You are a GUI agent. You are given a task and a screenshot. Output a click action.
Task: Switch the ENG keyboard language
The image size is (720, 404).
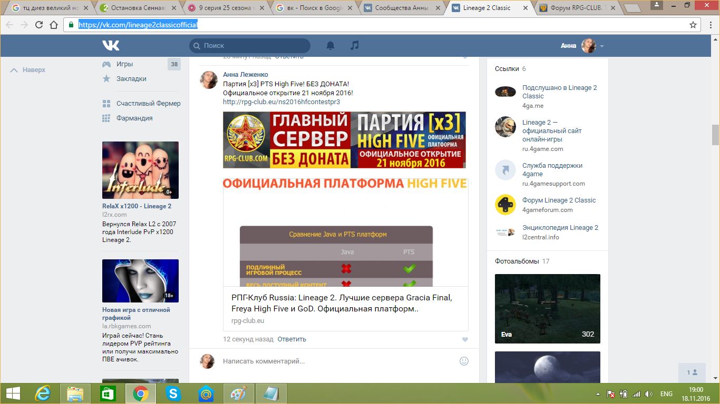(x=666, y=394)
